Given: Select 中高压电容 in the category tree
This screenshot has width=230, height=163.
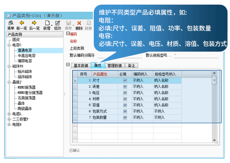Looking at the screenshot, I should click(26, 56).
